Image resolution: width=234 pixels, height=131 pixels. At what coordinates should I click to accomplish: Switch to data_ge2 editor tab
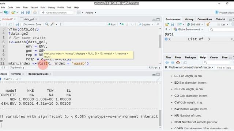coord(29,19)
